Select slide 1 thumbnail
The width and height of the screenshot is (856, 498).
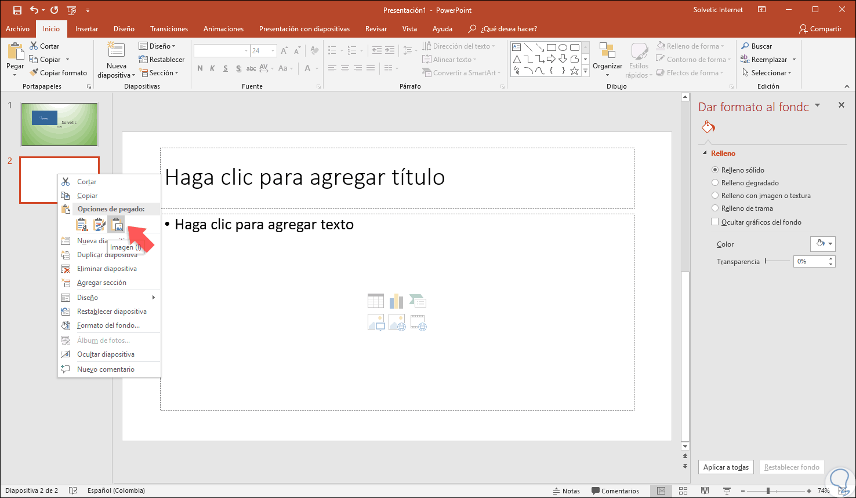(59, 124)
